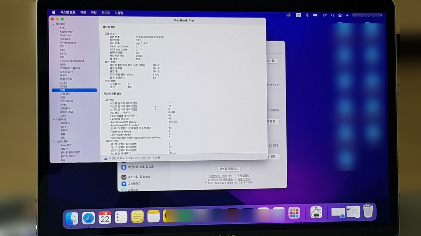Click the Bluetooth icon in menu bar
Viewport: 421px width, 236px height.
(307, 15)
